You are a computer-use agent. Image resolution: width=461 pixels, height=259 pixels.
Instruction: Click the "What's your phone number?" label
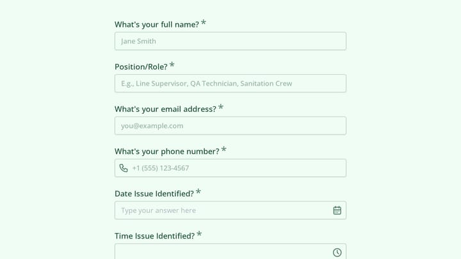click(167, 151)
